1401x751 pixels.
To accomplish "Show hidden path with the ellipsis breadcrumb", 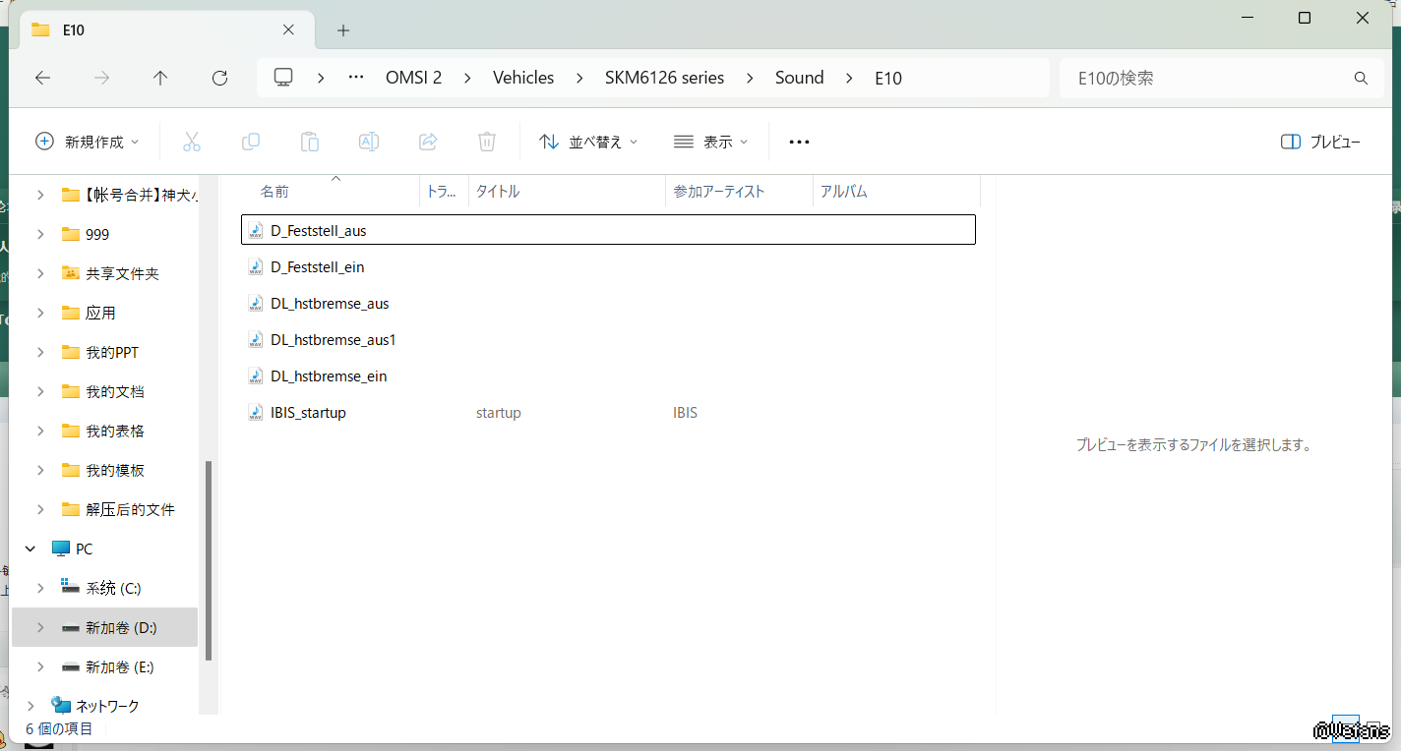I will coord(356,78).
